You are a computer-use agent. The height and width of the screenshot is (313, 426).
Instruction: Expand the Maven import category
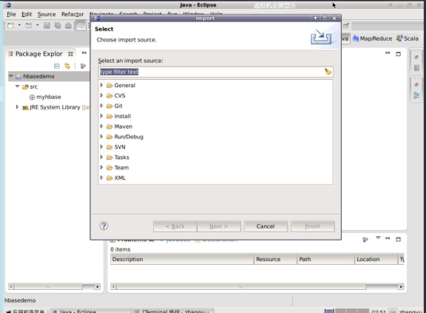coord(101,127)
